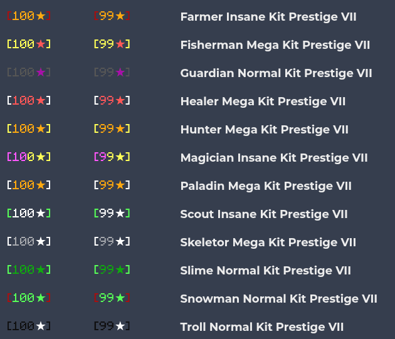Select the 100-star badge for Snowman Normal Kit
Viewport: 395px width, 339px height.
pyautogui.click(x=29, y=298)
